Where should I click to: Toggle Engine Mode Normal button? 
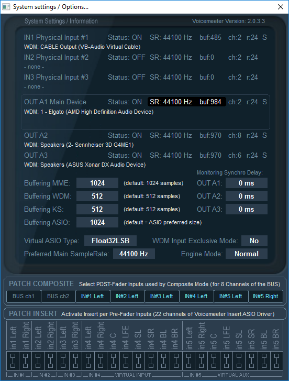[247, 254]
